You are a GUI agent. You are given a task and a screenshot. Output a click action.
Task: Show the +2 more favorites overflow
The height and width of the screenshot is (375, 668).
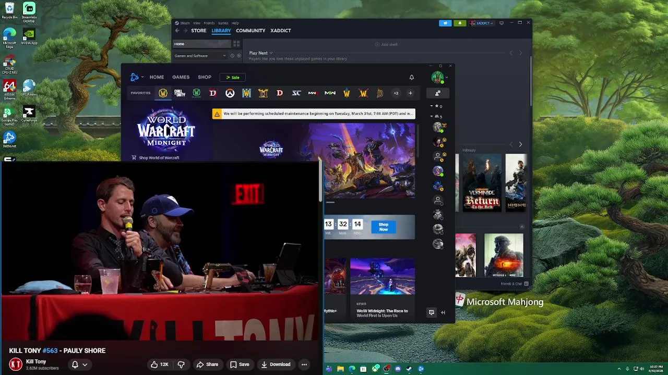(x=396, y=93)
